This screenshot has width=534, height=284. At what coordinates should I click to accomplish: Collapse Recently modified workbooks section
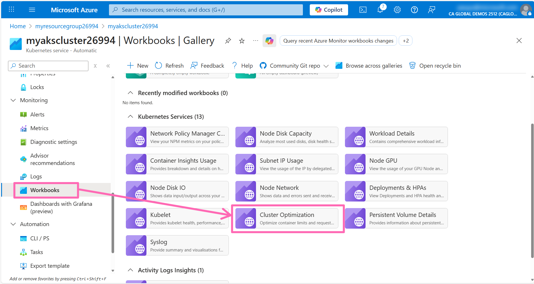click(130, 93)
